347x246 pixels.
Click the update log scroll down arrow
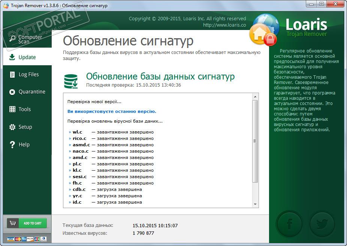pos(255,204)
